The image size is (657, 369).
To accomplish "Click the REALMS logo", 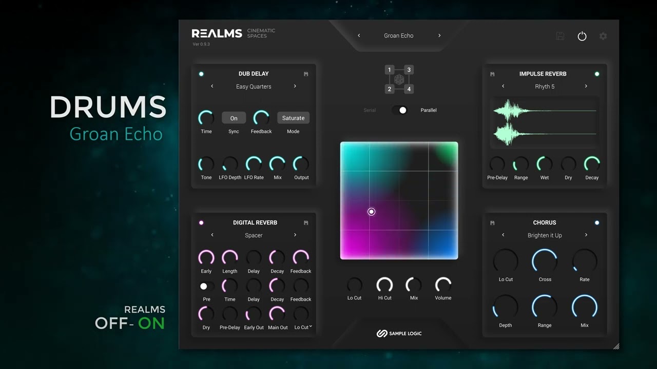I will tap(217, 33).
